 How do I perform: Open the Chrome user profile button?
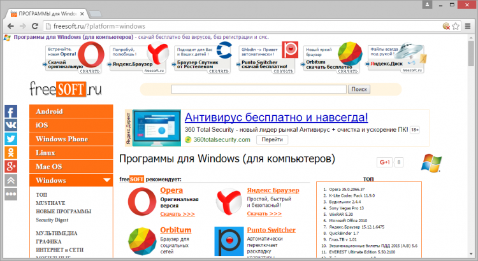tap(428, 4)
